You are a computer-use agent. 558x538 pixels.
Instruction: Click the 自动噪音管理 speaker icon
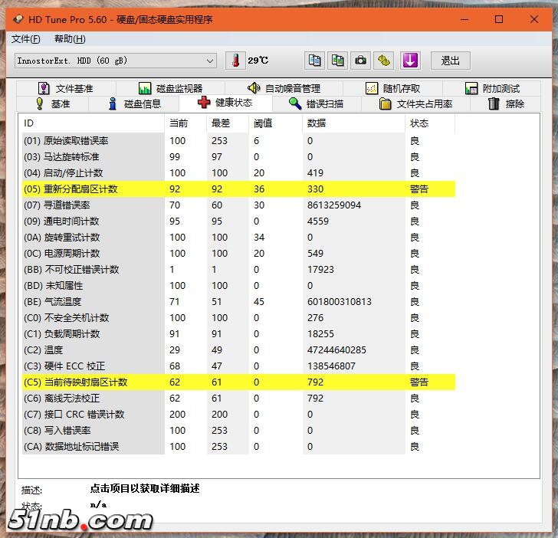point(254,88)
